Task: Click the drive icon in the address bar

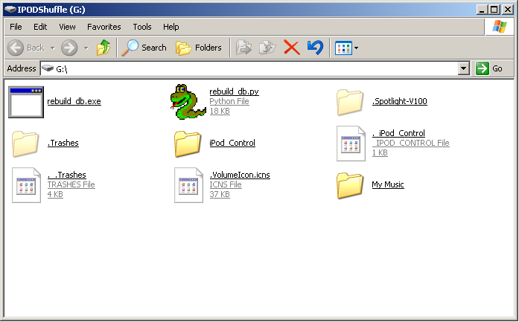Action: point(48,68)
